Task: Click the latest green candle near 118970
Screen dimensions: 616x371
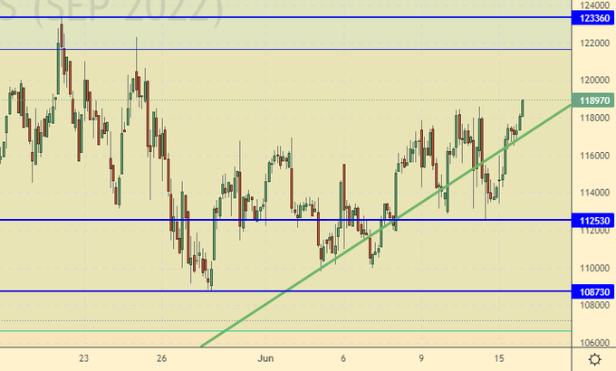Action: coord(523,108)
